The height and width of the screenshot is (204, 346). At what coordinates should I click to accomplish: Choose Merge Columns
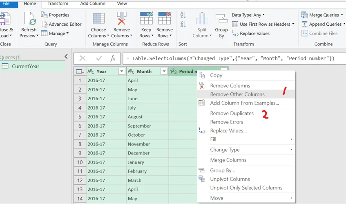(x=246, y=160)
